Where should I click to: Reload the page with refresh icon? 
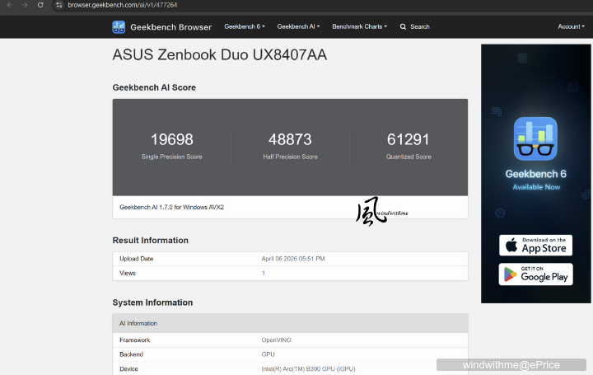[x=40, y=5]
